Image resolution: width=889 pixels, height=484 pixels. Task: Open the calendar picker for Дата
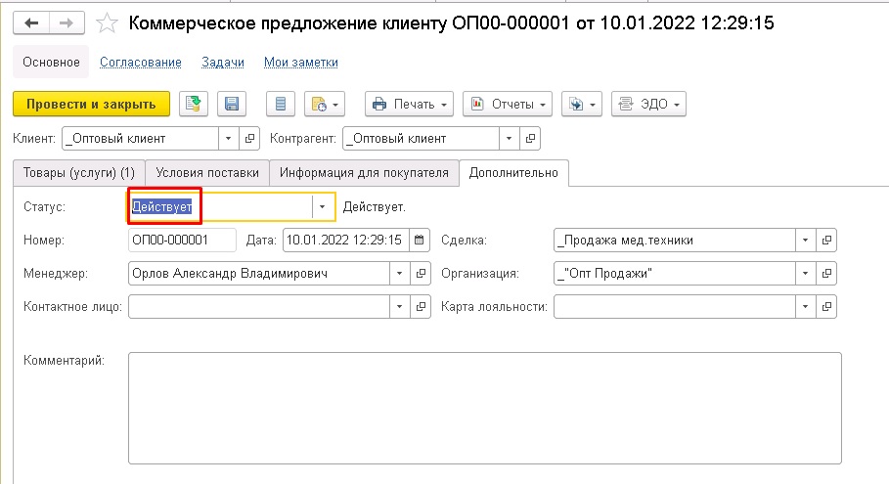click(x=419, y=241)
